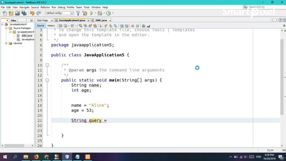
Task: Open the Run Project dropdown arrow
Action: (95, 13)
